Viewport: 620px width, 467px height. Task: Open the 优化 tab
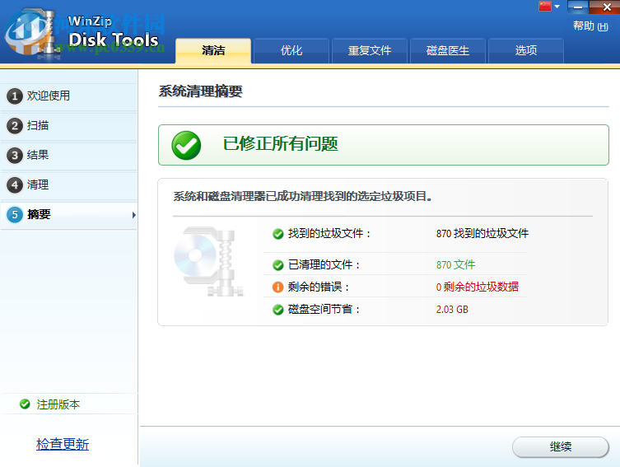[291, 50]
